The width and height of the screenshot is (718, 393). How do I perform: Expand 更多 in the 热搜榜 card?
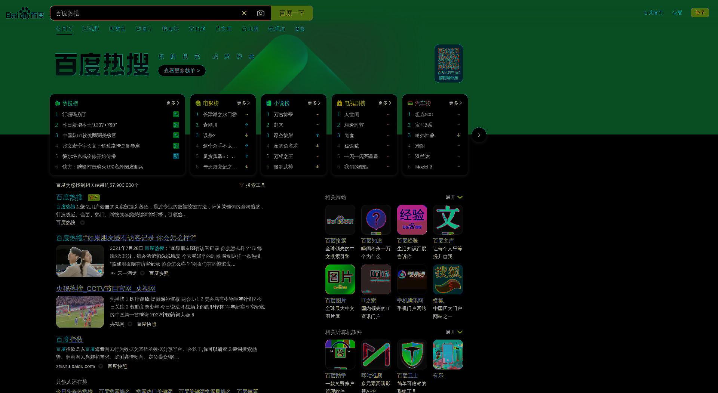(x=172, y=103)
